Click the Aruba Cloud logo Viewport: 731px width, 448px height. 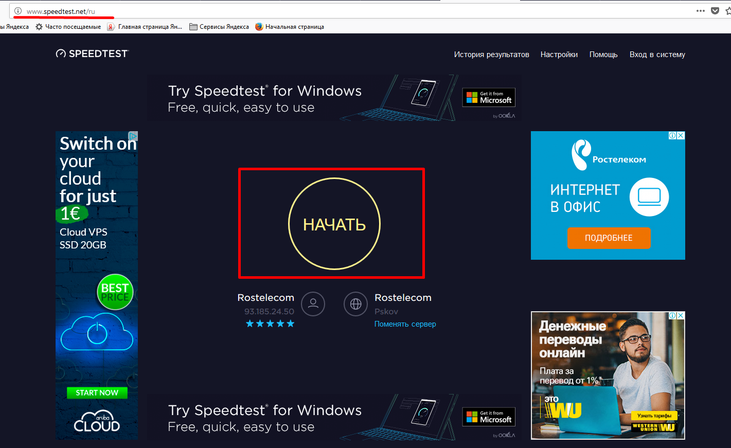click(x=97, y=421)
